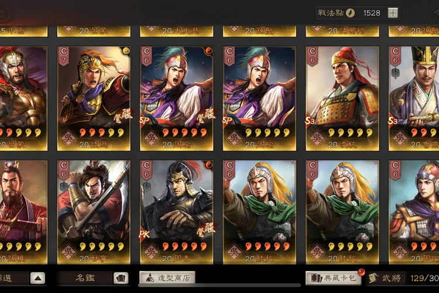Select the S3 魯肅 general card

click(414, 98)
